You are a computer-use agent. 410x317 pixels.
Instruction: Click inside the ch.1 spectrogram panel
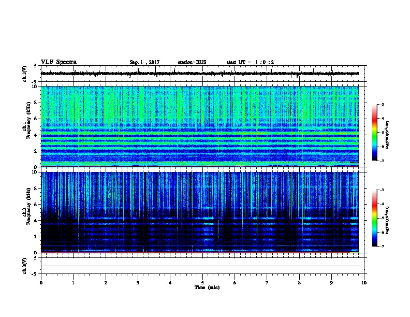[200, 126]
